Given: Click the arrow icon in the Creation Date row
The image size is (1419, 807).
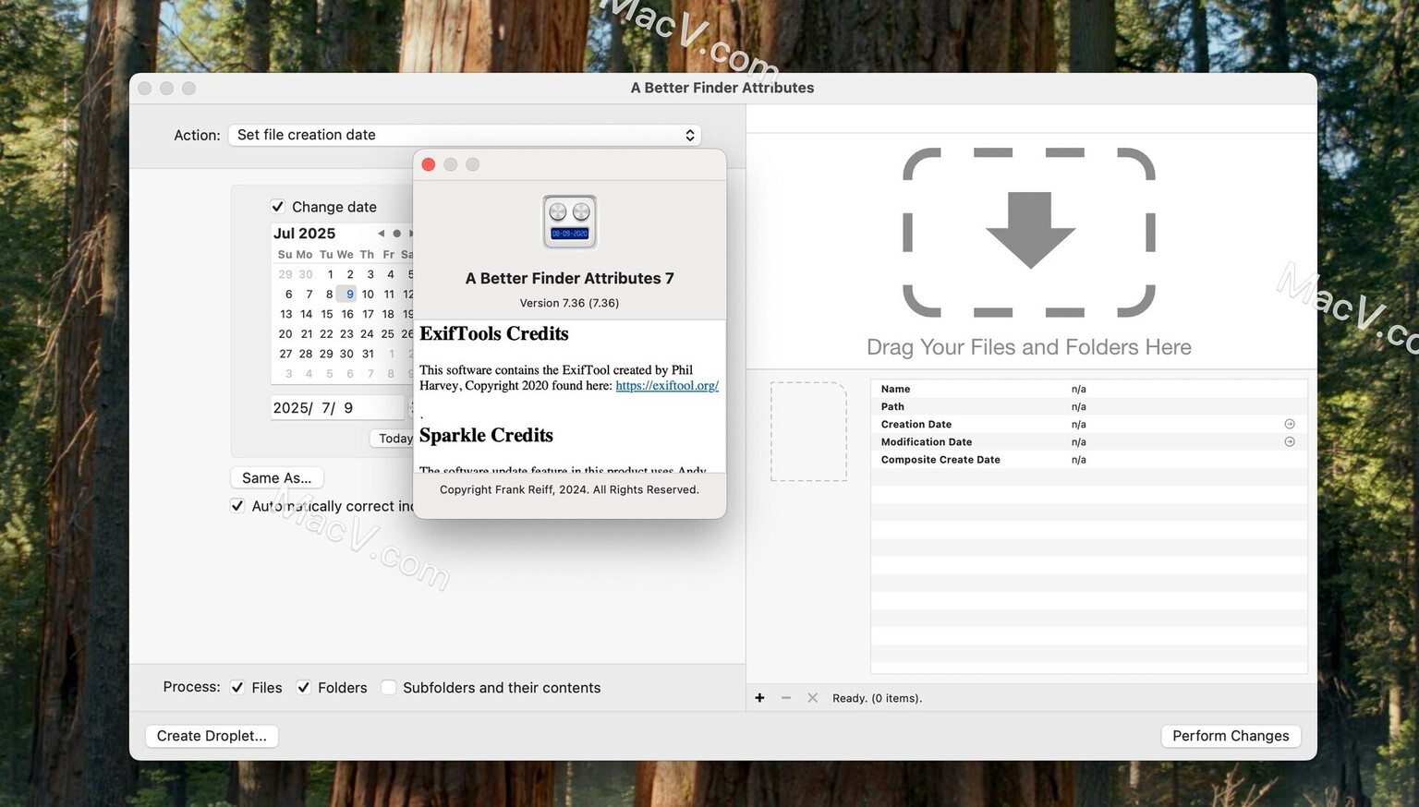Looking at the screenshot, I should coord(1290,424).
